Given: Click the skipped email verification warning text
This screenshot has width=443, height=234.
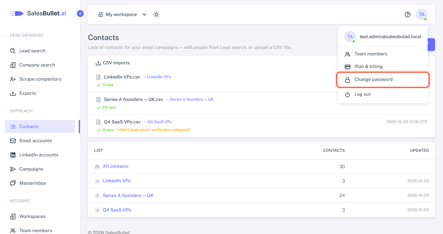Looking at the screenshot, I should pyautogui.click(x=153, y=130).
